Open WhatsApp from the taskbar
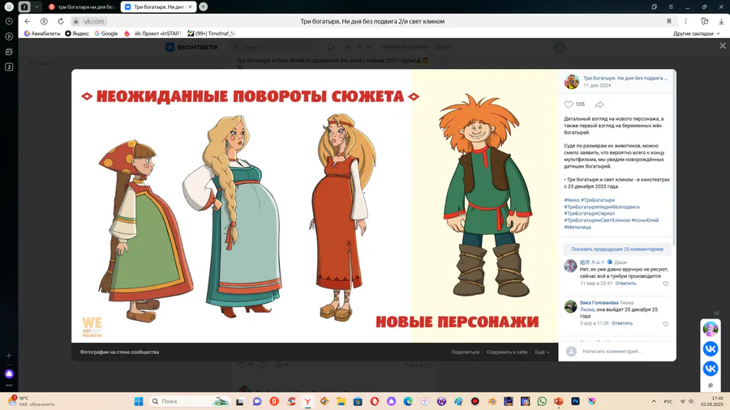Screen dimensions: 730x410 [542, 401]
